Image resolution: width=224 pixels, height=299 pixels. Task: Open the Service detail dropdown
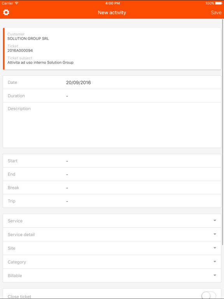[x=112, y=234]
